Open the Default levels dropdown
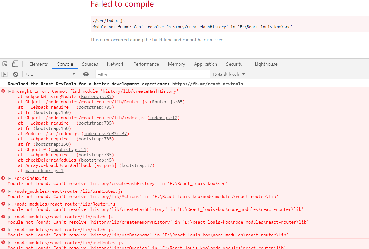Image resolution: width=369 pixels, height=249 pixels. [228, 74]
